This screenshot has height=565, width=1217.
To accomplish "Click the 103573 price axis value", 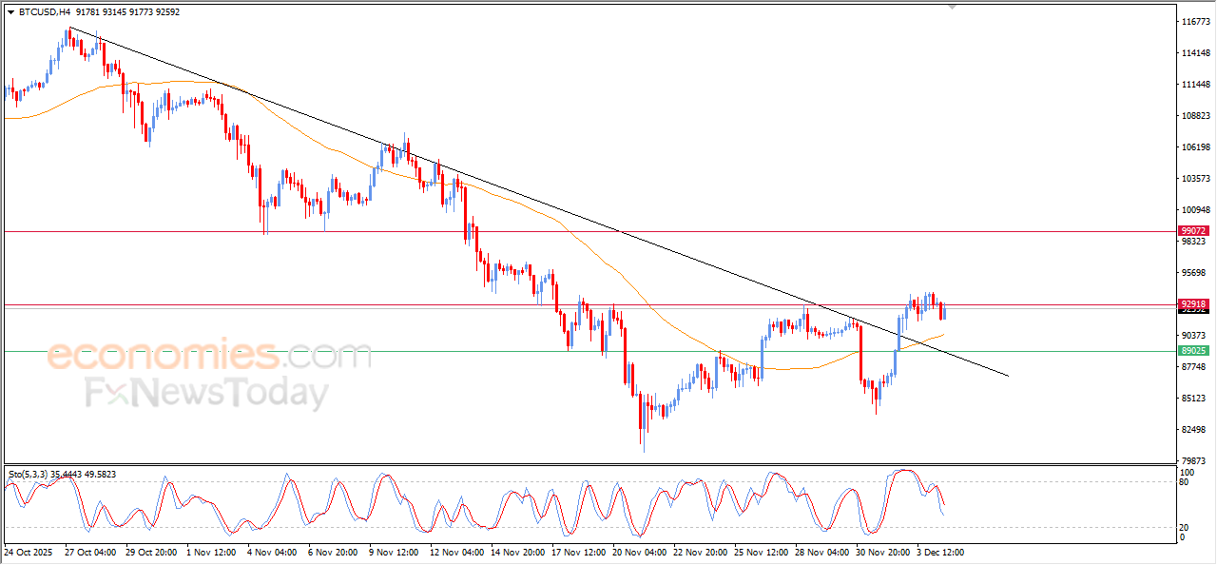I will point(1194,179).
